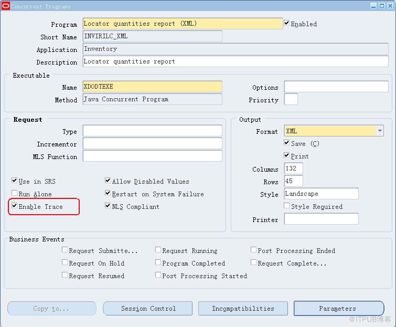Toggle the Allow Disabled Values checkbox

coord(108,181)
